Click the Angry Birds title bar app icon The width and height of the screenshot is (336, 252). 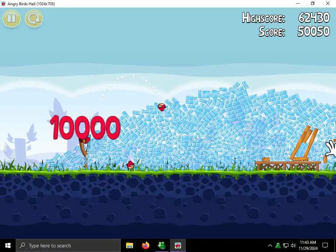pos(3,4)
